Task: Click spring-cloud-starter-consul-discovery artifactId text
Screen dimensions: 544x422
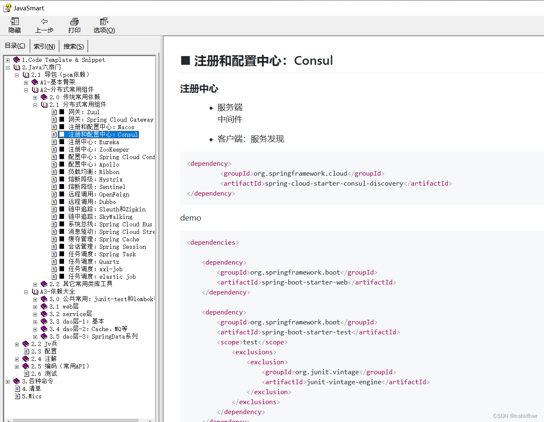Action: tap(334, 184)
